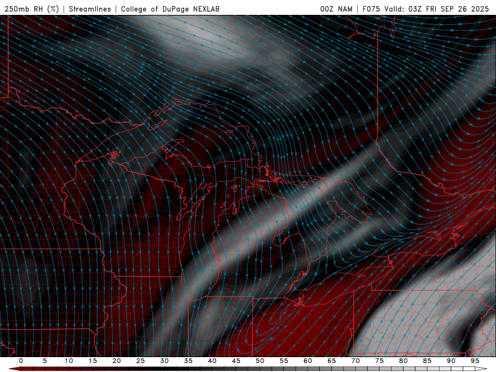Click the colorbar tick label "20"
The height and width of the screenshot is (372, 496).
click(x=117, y=361)
